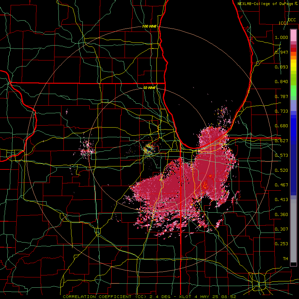Screen dimensions: 299x299
Task: Pick the bright green band of color bar
Action: coord(293,91)
